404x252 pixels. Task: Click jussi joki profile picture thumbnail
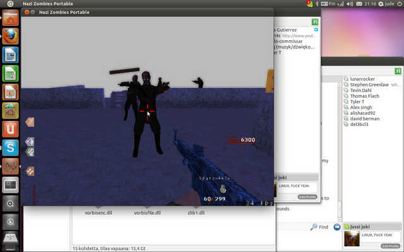[x=352, y=239]
